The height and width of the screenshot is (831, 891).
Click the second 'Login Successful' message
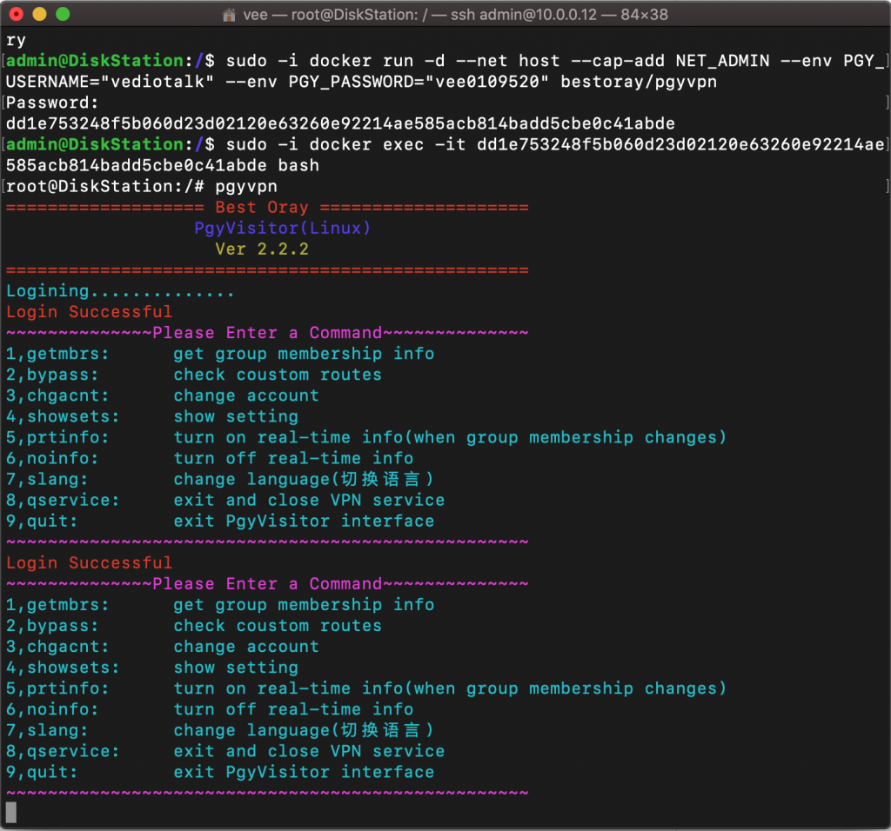tap(90, 563)
